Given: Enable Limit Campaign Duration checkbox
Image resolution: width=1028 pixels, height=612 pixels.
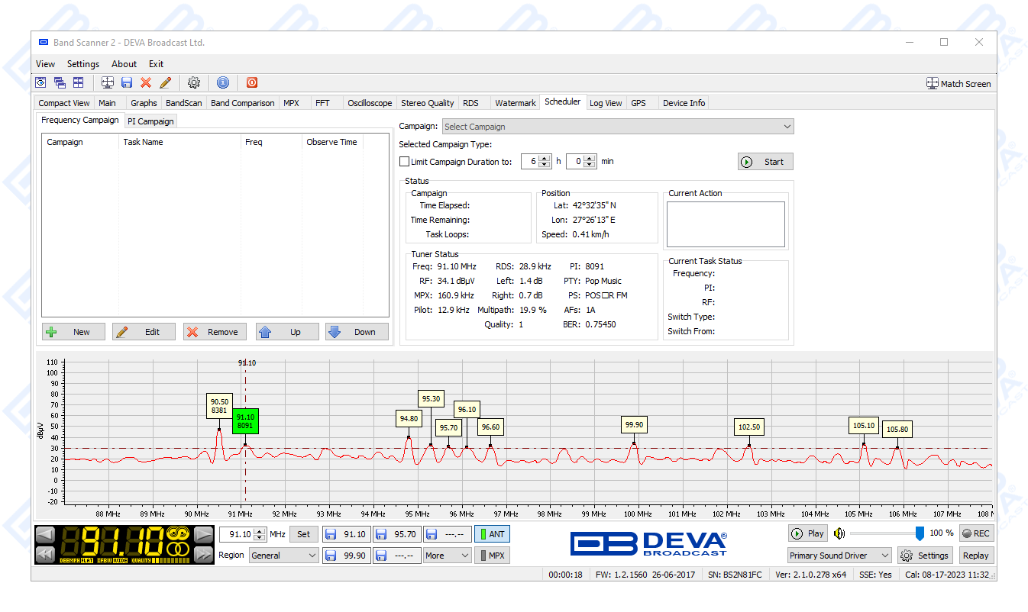Looking at the screenshot, I should click(405, 161).
